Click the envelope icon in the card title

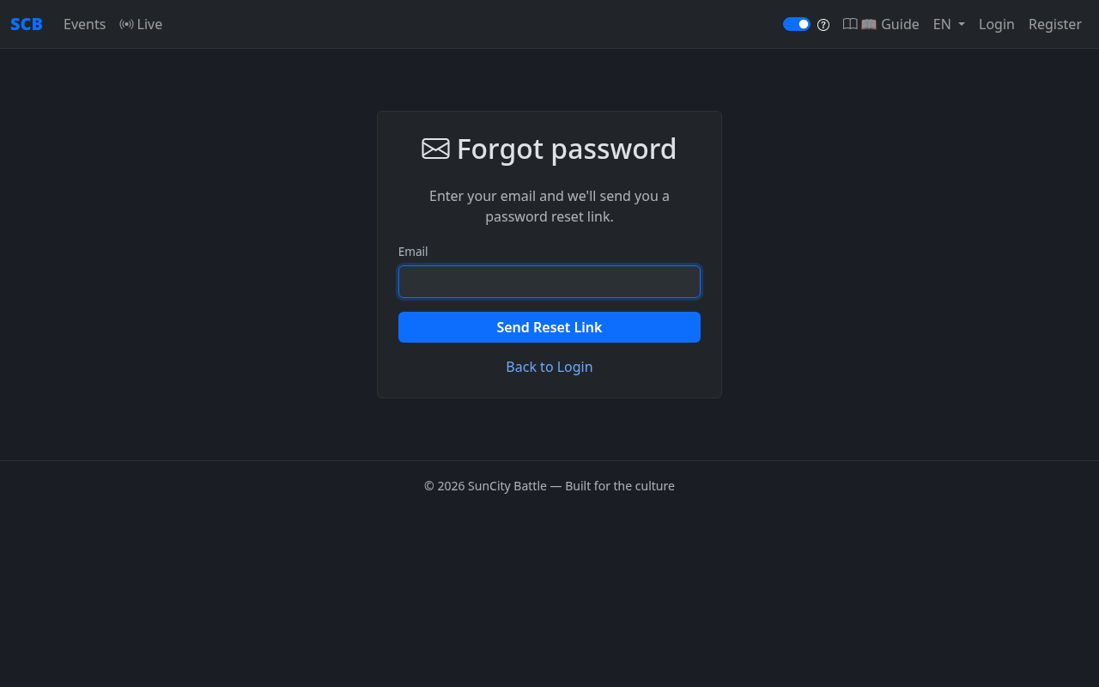tap(435, 149)
